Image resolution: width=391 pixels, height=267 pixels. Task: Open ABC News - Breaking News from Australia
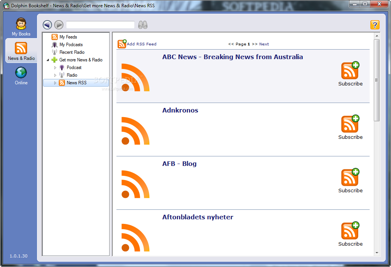(x=233, y=57)
